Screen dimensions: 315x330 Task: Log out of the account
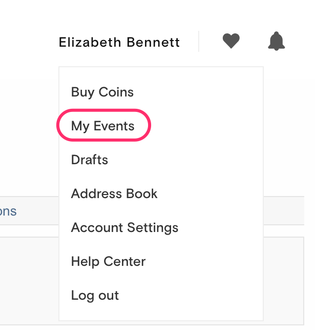point(95,296)
